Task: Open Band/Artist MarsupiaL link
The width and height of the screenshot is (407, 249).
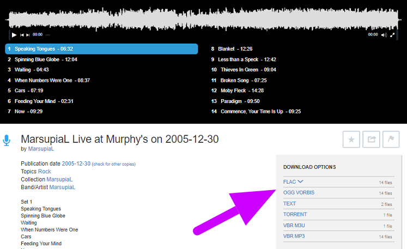Action: click(x=62, y=187)
